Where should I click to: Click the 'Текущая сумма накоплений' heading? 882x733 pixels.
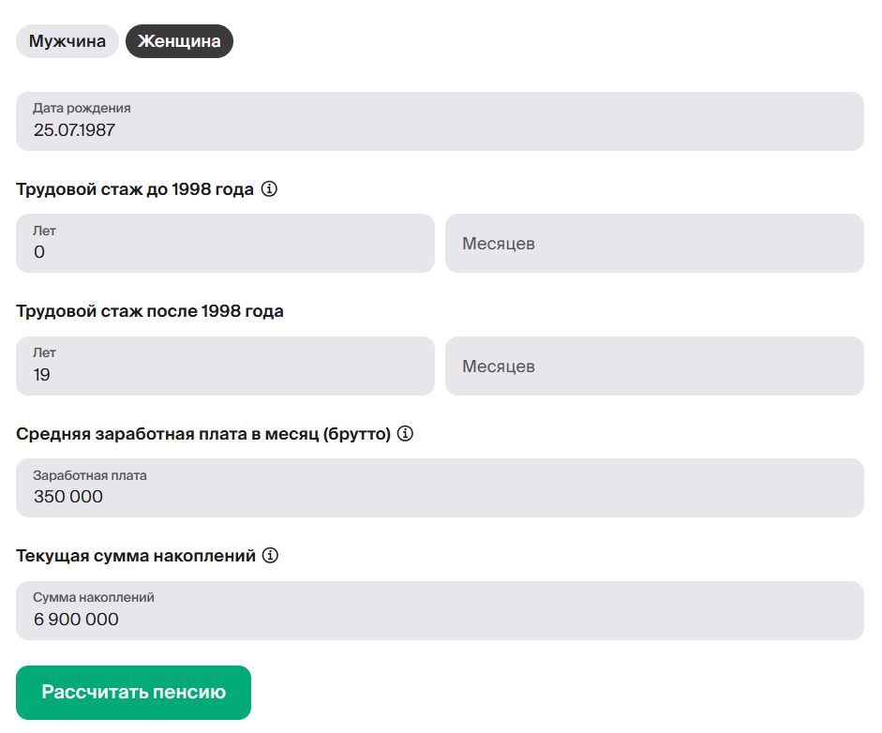136,556
